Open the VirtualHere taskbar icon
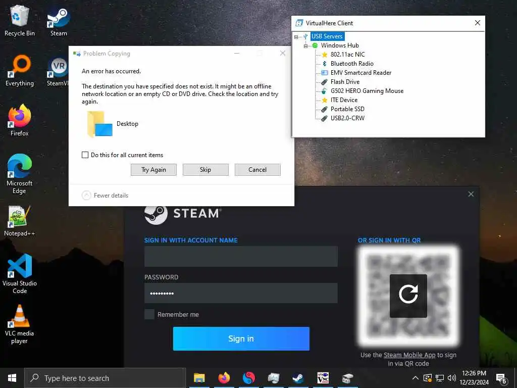The image size is (517, 388). (x=347, y=378)
